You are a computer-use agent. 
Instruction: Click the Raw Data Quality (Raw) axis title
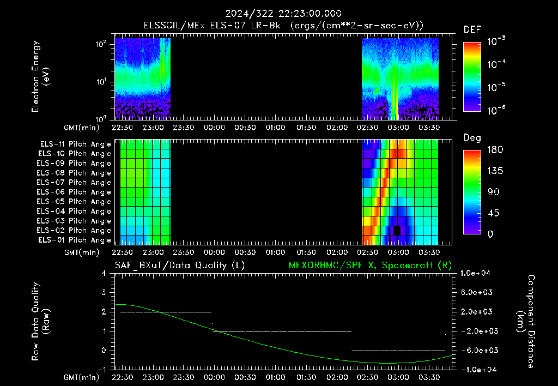(40, 322)
